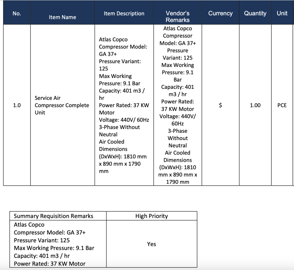Select the "High Priority" heading cell
294x270 pixels.
click(151, 216)
